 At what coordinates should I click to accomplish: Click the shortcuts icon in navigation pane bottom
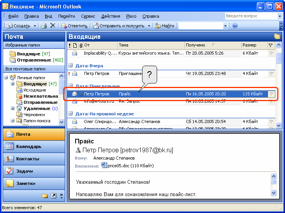coord(54,196)
